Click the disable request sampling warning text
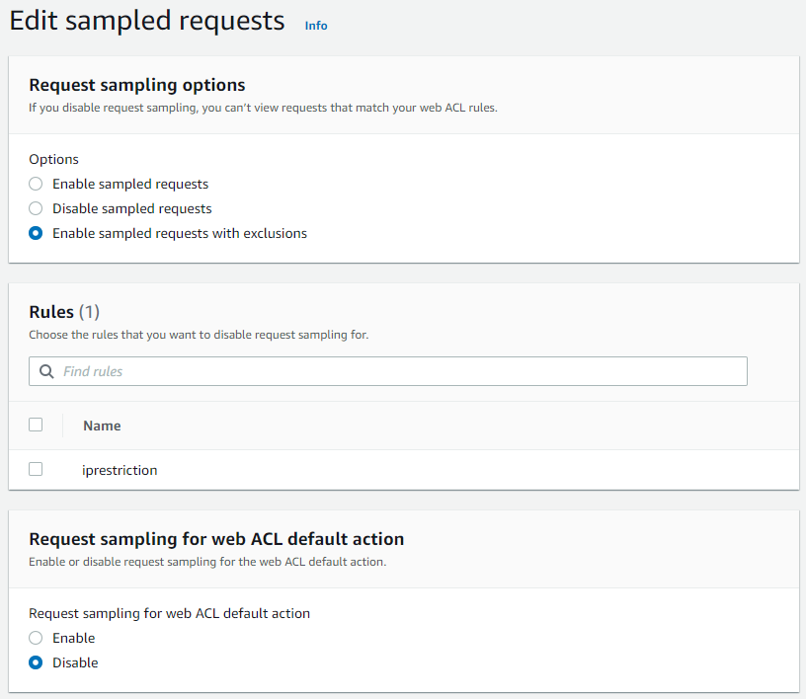This screenshot has width=806, height=699. click(x=263, y=107)
